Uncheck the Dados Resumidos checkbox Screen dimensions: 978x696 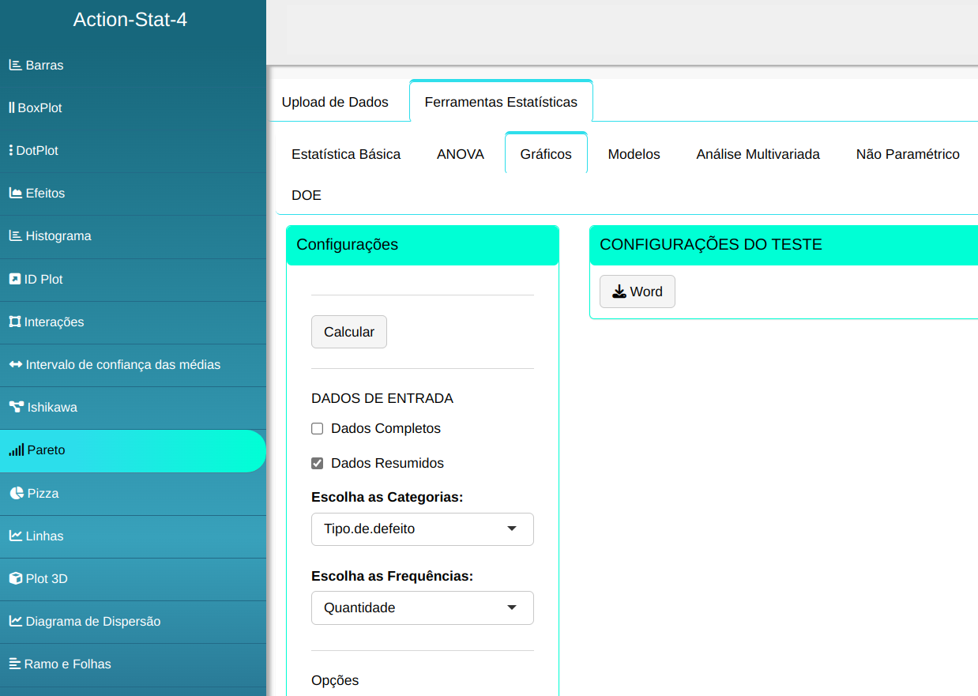point(318,464)
